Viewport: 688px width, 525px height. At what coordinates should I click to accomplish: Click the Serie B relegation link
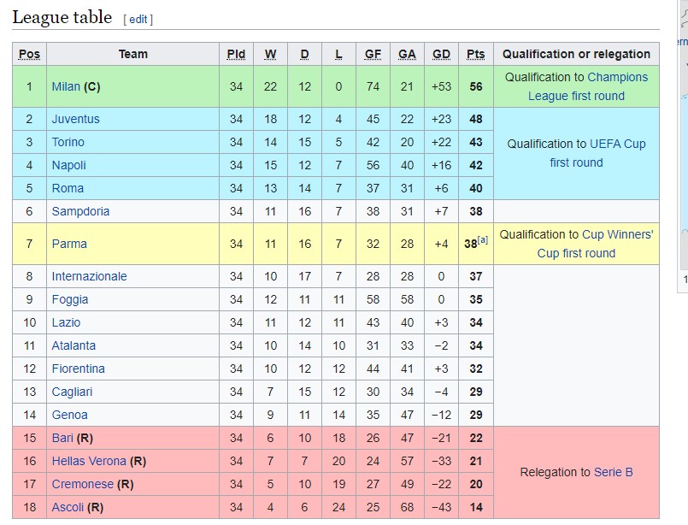click(614, 472)
